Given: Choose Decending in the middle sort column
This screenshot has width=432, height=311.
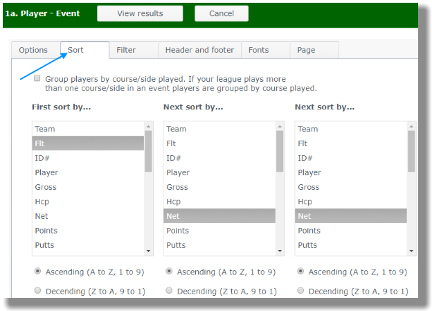Looking at the screenshot, I should click(x=169, y=291).
